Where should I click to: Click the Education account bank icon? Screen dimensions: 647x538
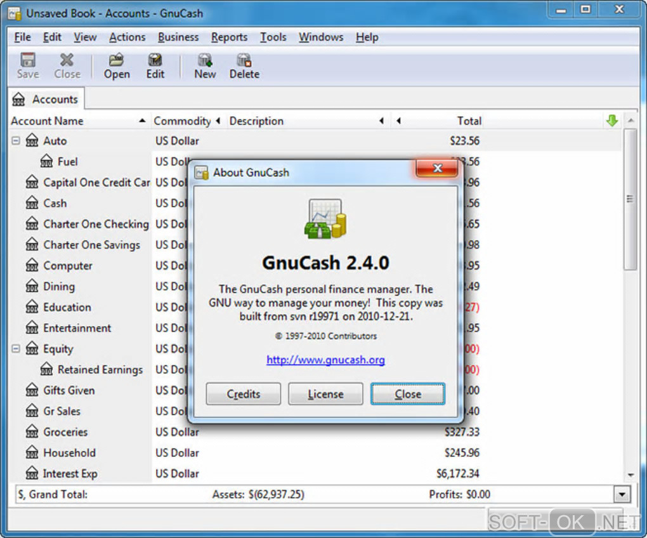(x=32, y=307)
